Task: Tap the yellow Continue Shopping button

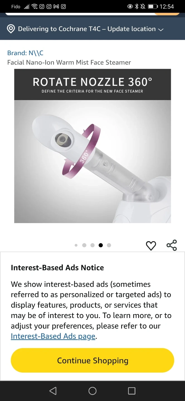Action: [x=93, y=360]
